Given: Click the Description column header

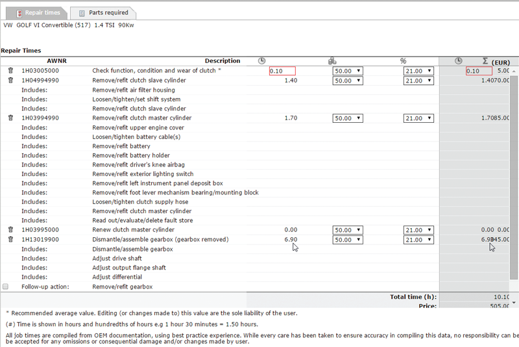Looking at the screenshot, I should pyautogui.click(x=223, y=61).
